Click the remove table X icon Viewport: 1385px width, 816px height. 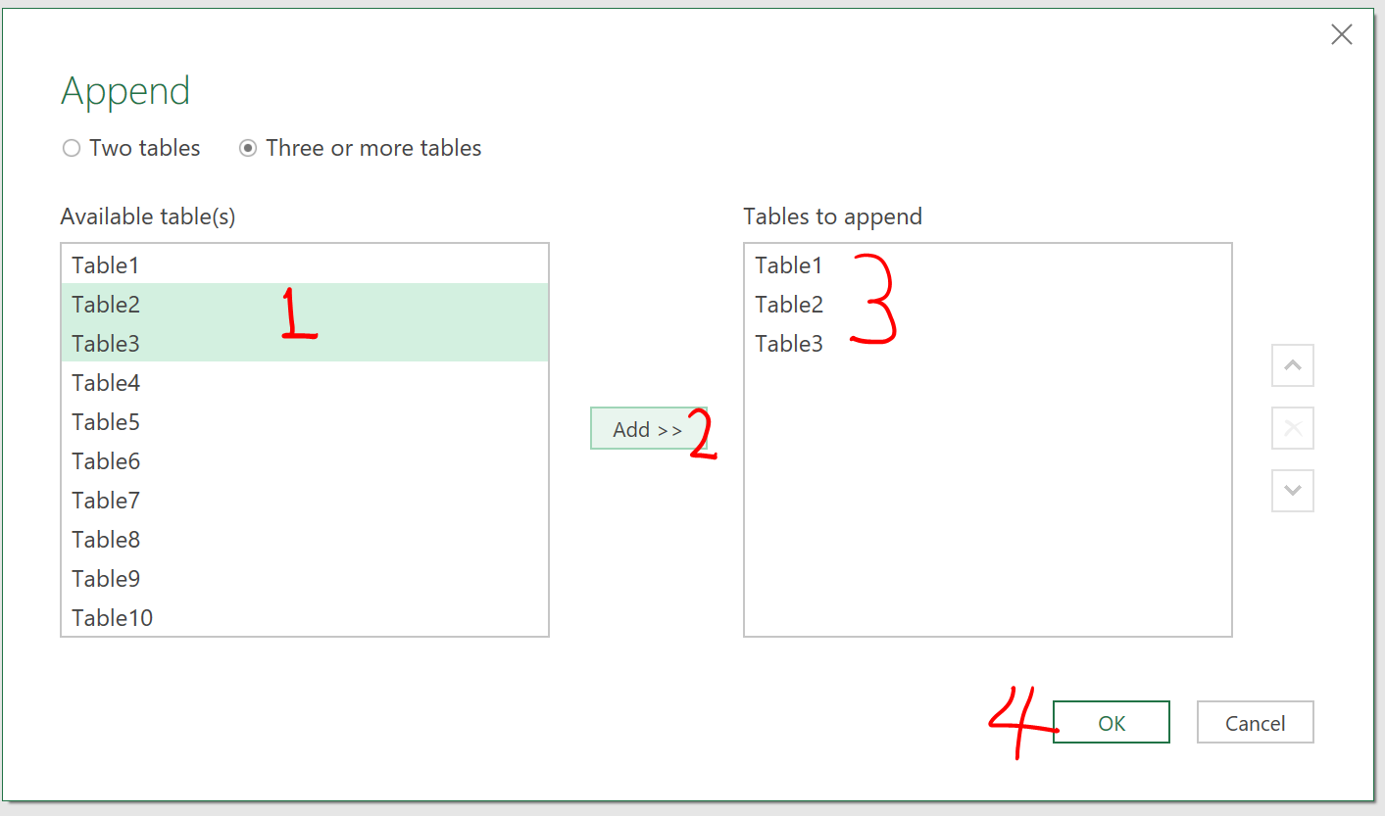(x=1292, y=428)
